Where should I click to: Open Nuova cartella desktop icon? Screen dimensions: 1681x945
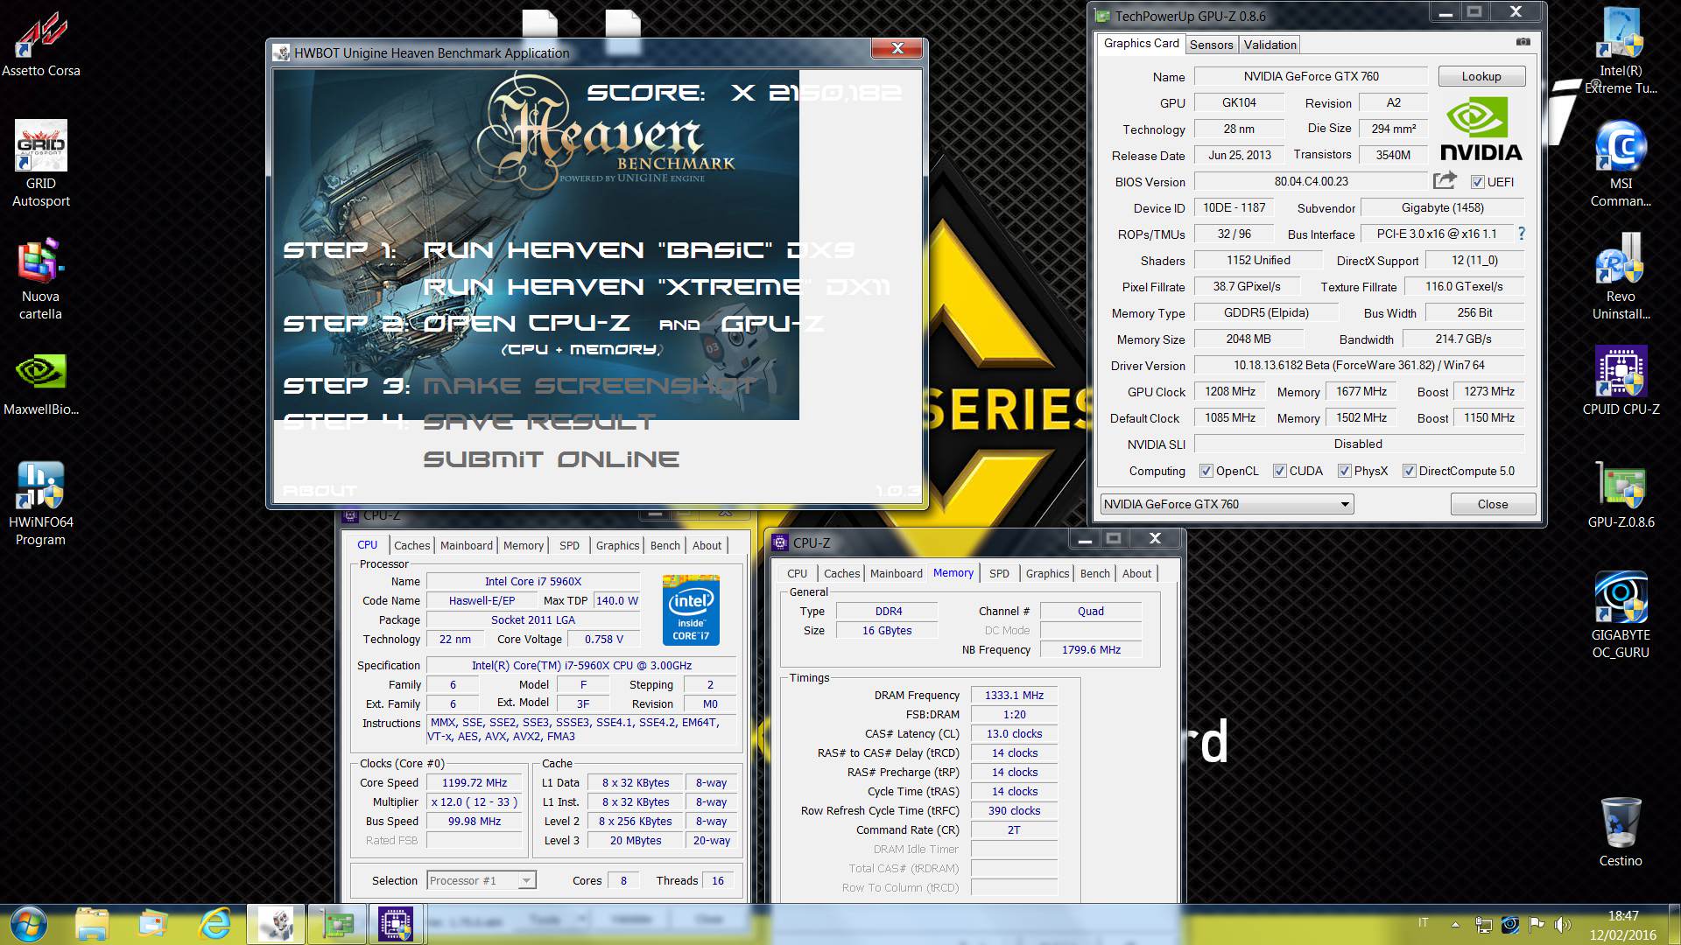(x=41, y=278)
